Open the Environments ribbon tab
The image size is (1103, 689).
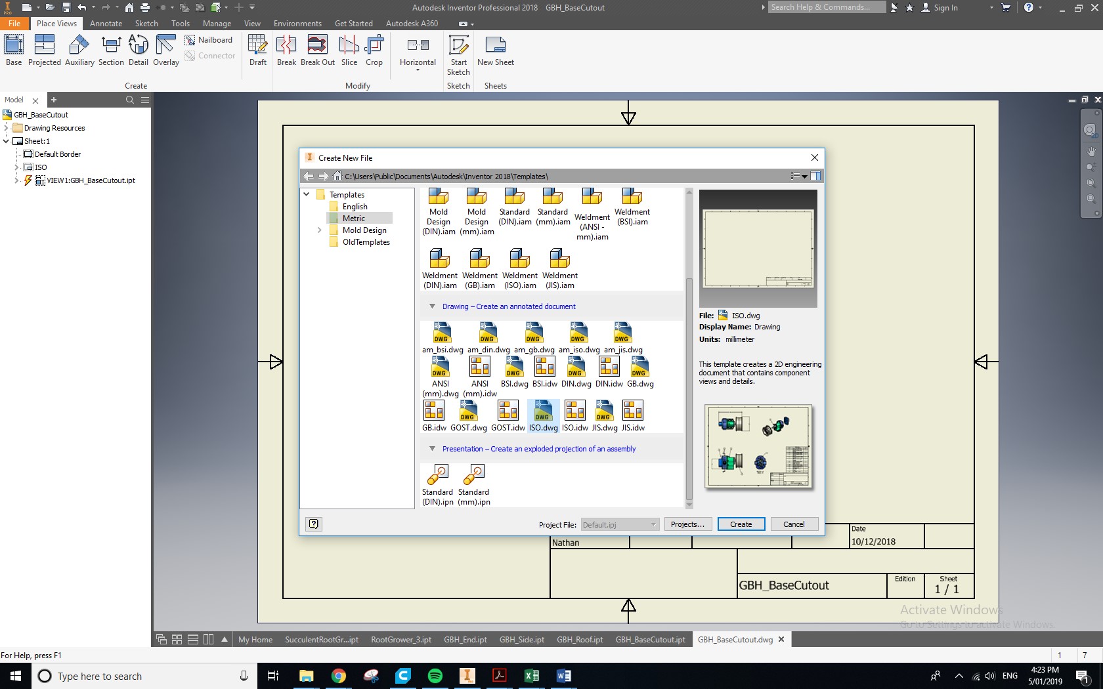(x=297, y=23)
